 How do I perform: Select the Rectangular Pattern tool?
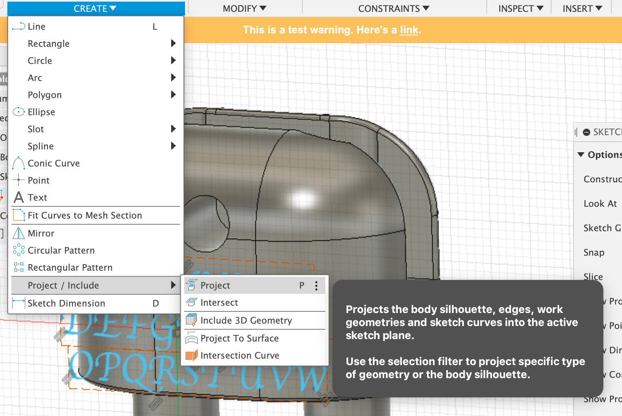click(x=70, y=267)
